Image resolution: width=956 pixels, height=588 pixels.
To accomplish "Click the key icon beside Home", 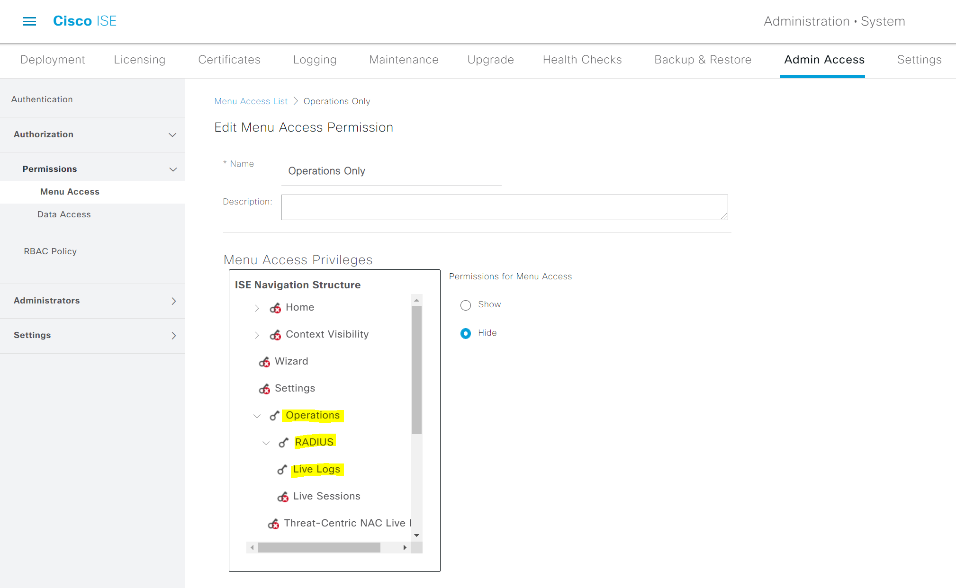I will point(275,308).
